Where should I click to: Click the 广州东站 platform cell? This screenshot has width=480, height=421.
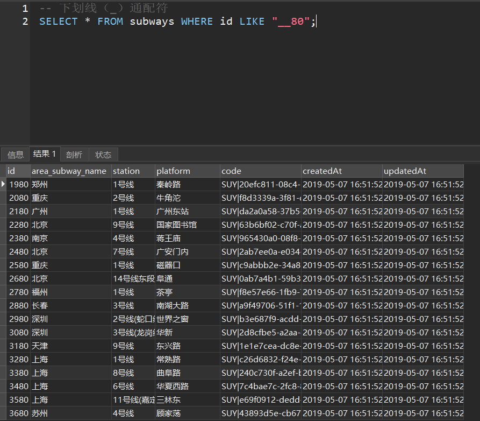coord(188,212)
